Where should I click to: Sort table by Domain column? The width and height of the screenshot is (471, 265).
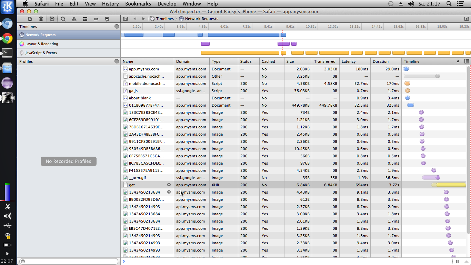tap(192, 61)
